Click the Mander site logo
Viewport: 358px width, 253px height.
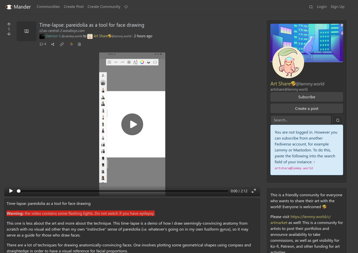pyautogui.click(x=18, y=7)
